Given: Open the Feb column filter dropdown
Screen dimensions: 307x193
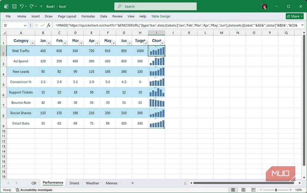Looking at the screenshot, I should (65, 43).
